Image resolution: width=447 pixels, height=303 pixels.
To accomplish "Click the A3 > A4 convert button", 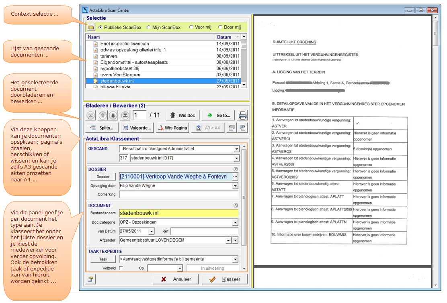I will pos(208,128).
